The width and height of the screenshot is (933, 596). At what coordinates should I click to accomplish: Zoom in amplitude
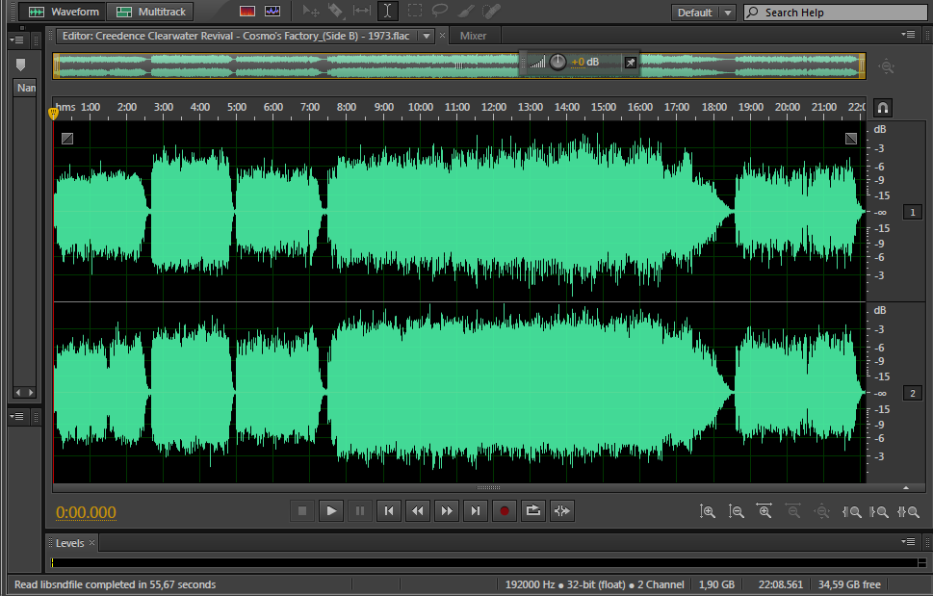point(708,511)
